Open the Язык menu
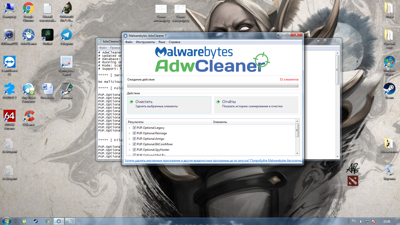The height and width of the screenshot is (225, 400). tap(162, 42)
